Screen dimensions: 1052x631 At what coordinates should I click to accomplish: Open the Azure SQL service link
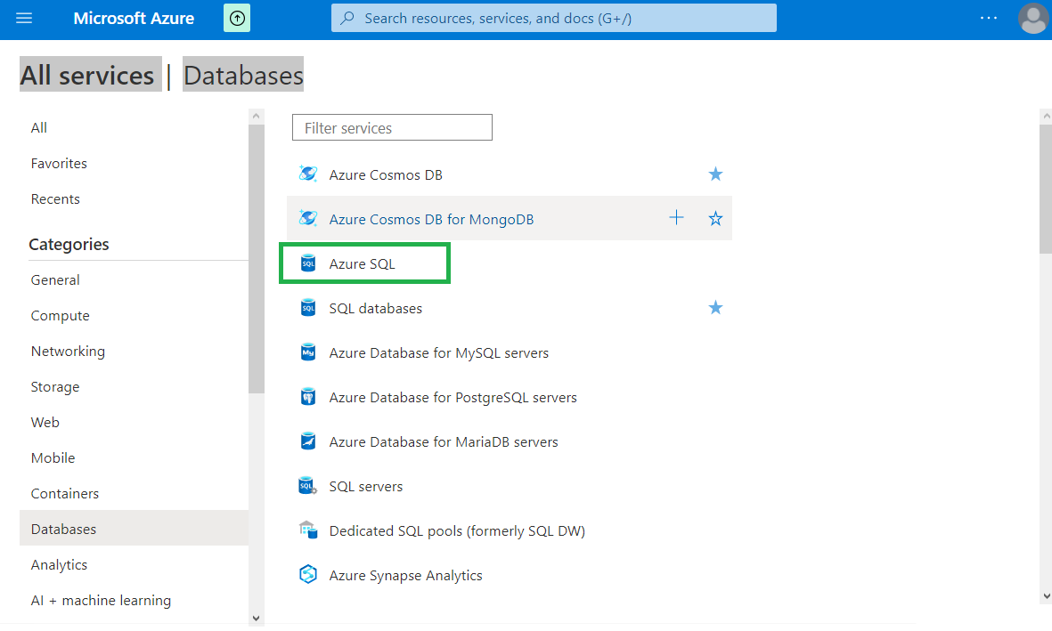tap(362, 264)
